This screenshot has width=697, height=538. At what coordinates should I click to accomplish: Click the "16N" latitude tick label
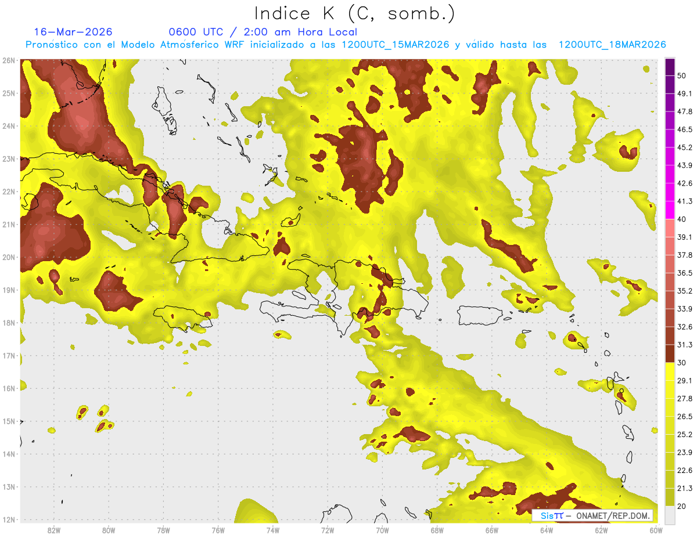click(x=8, y=388)
